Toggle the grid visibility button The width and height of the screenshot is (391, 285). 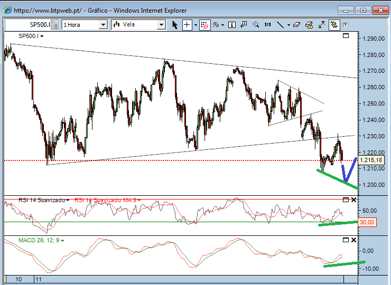pos(204,25)
